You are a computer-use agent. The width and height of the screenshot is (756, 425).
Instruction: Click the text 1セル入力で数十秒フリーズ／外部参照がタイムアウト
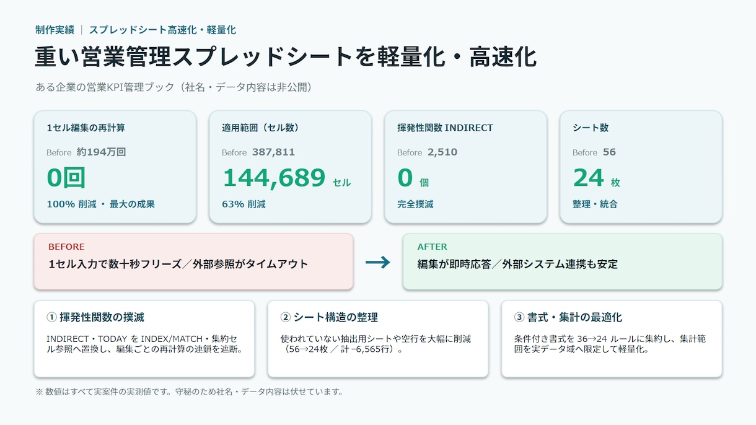[178, 264]
